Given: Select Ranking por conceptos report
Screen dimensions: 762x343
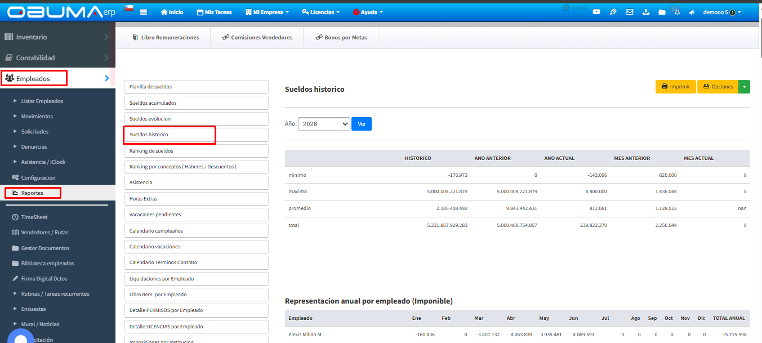Looking at the screenshot, I should (196, 167).
